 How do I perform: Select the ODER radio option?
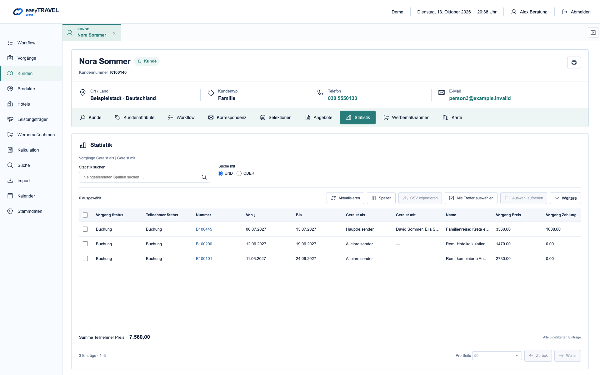tap(239, 173)
